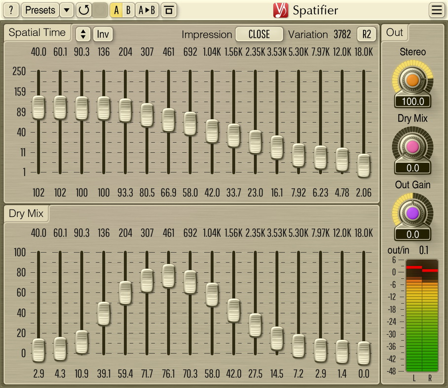Adjust the 40.0 Hz Spatial Time slider
This screenshot has height=388, width=448.
(38, 108)
